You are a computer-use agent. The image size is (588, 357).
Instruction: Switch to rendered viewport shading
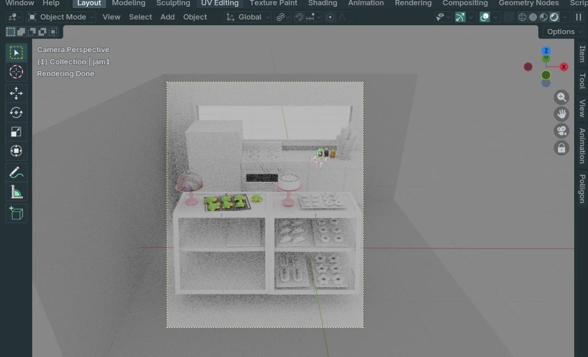pos(554,17)
